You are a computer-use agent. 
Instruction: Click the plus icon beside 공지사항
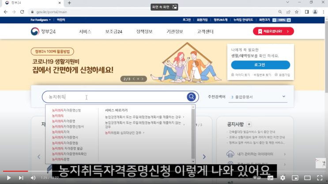(249, 124)
